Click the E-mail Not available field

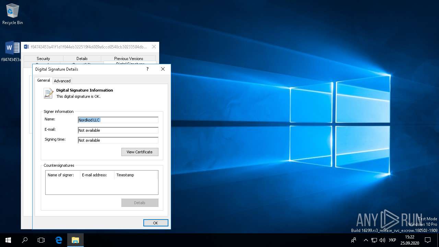(x=118, y=130)
